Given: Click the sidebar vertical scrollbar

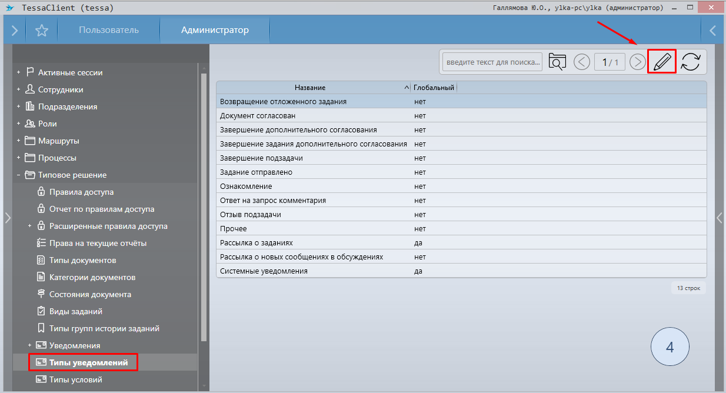Looking at the screenshot, I should 204,206.
